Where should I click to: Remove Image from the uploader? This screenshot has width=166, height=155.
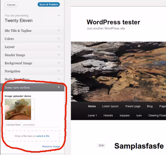coord(51,146)
